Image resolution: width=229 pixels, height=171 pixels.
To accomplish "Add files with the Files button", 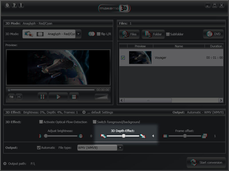I will coord(129,34).
